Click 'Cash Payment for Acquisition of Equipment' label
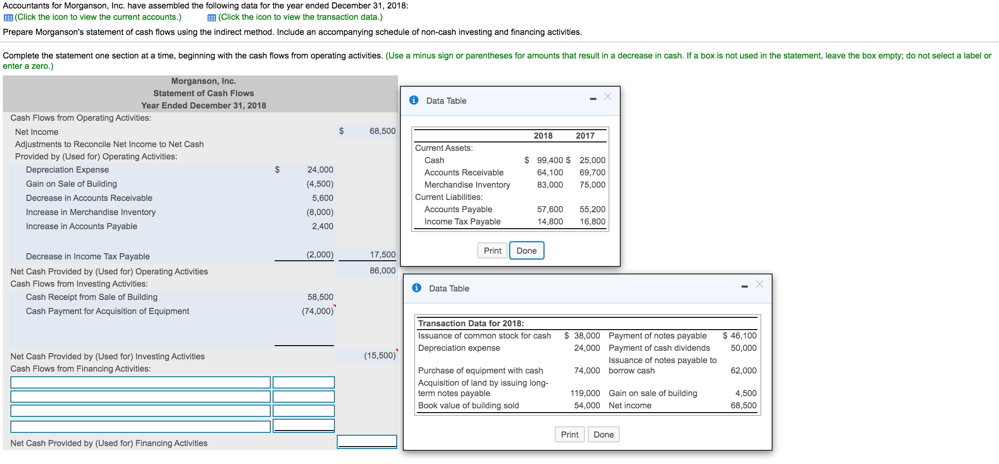Image resolution: width=999 pixels, height=464 pixels. 108,311
